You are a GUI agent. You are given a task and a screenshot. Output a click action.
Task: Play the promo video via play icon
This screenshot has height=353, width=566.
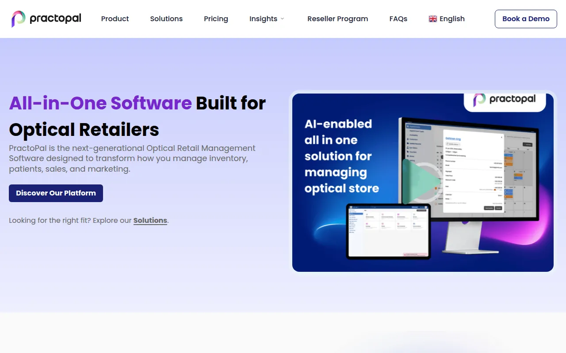tap(421, 182)
